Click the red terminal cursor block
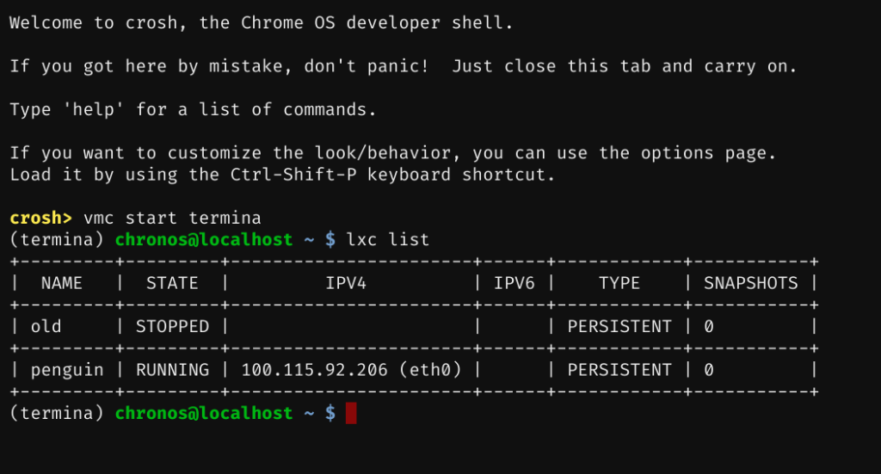881x474 pixels. [x=351, y=414]
